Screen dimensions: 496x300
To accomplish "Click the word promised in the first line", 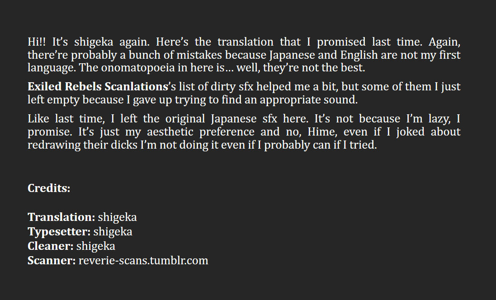I will pyautogui.click(x=341, y=42).
